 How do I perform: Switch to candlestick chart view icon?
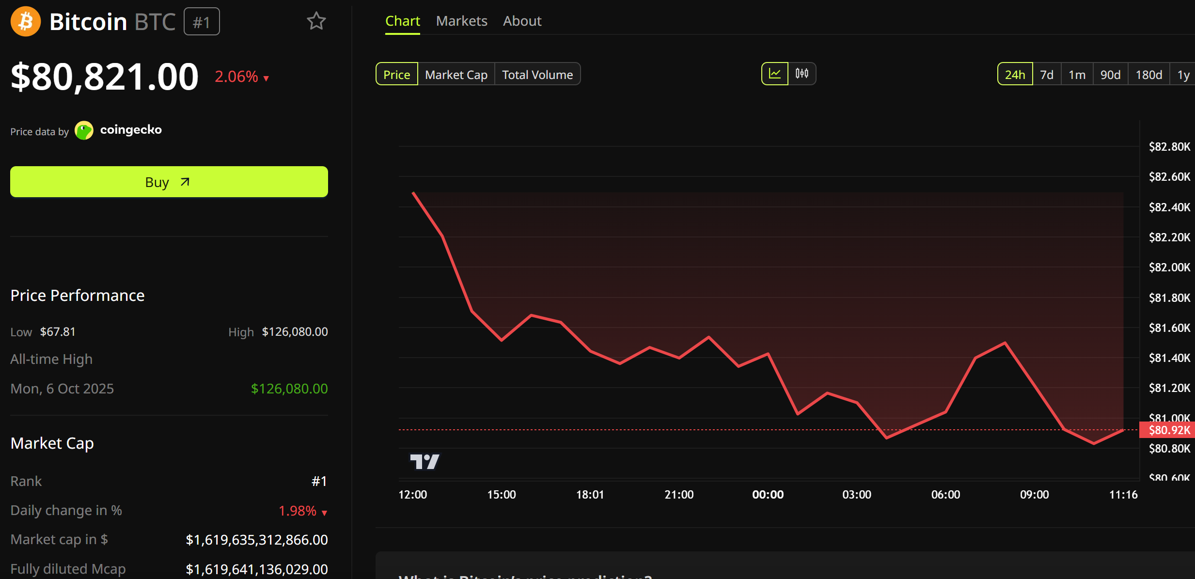coord(802,74)
